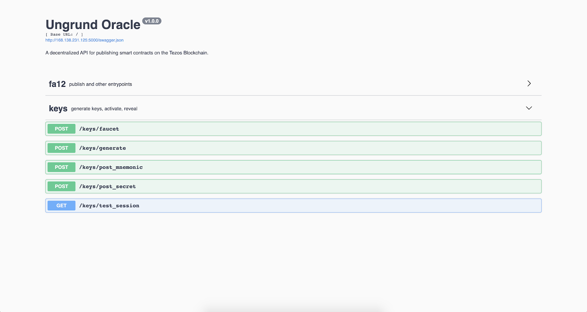587x312 pixels.
Task: Click the /keys/post_mnemonic path text
Action: pos(111,167)
